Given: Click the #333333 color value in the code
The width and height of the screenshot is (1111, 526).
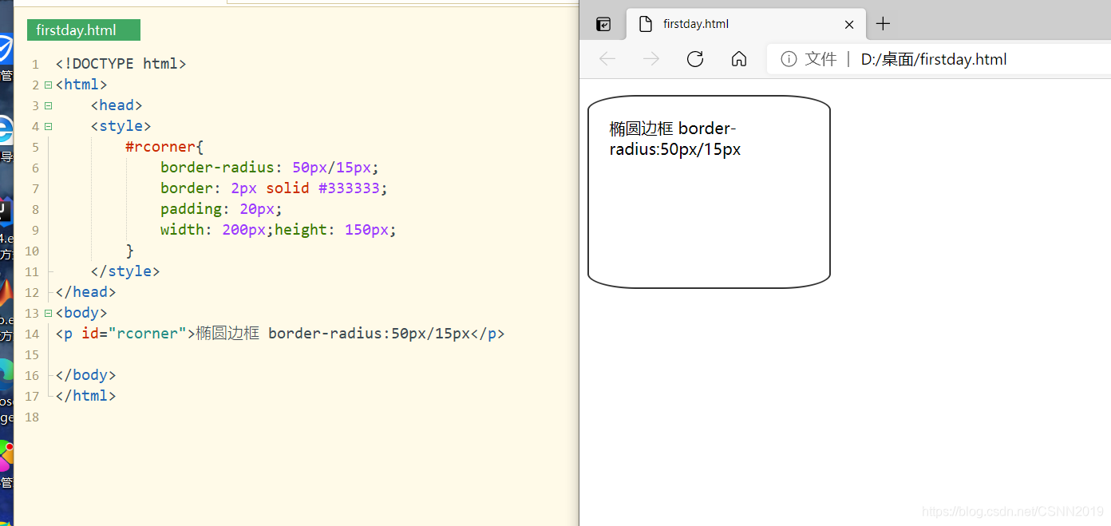Looking at the screenshot, I should (x=349, y=188).
